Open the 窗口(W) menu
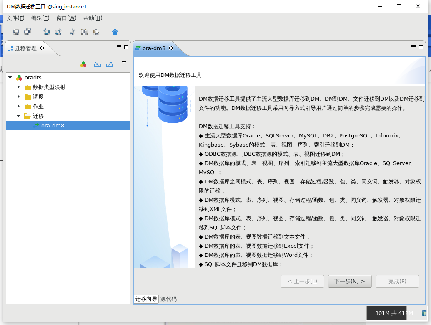This screenshot has height=325, width=431. click(66, 18)
